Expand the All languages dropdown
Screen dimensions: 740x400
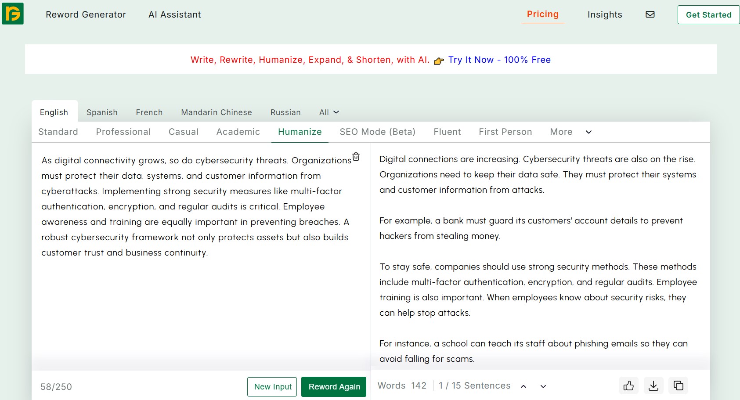point(328,112)
